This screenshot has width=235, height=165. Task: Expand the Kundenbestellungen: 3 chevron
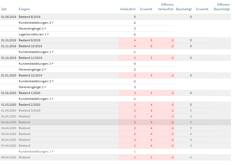click(52, 64)
